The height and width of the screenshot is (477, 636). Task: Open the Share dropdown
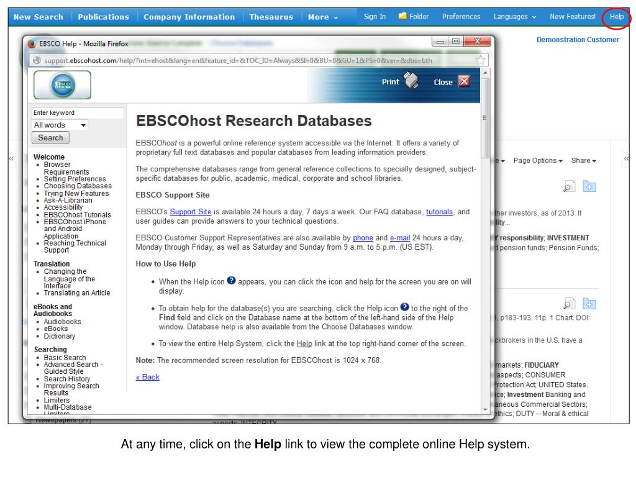coord(584,161)
